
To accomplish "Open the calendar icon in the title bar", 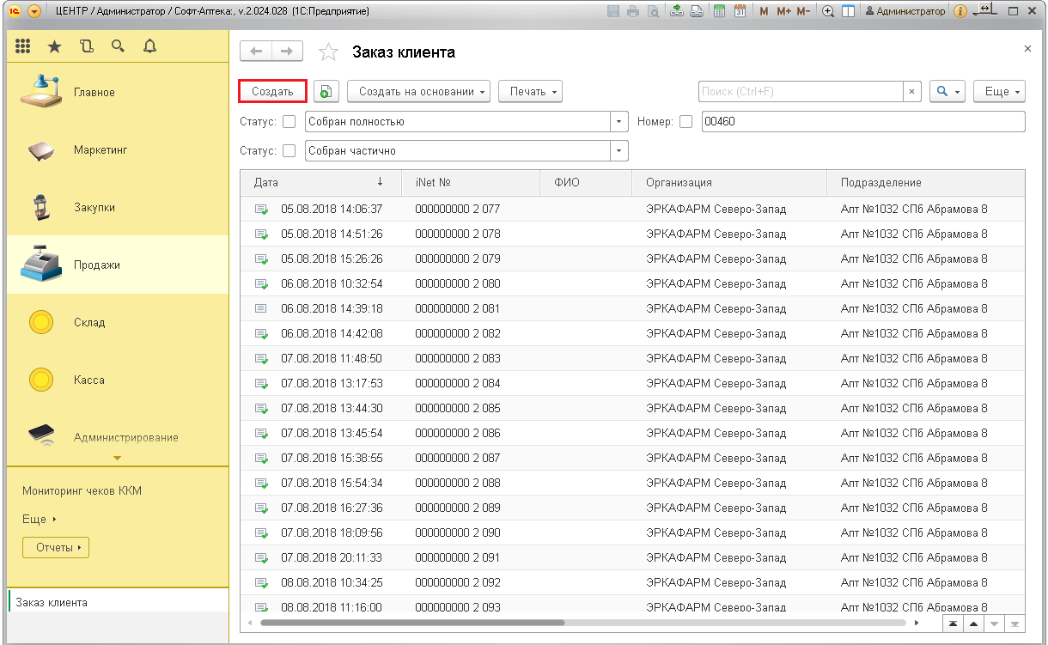I will [739, 11].
